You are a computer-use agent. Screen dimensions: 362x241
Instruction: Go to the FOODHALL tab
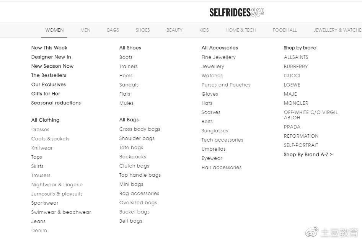285,30
